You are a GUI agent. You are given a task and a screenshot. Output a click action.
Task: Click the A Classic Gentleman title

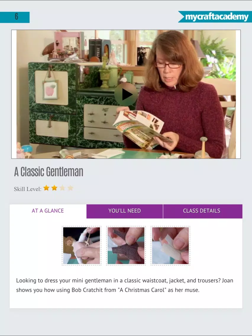click(49, 172)
